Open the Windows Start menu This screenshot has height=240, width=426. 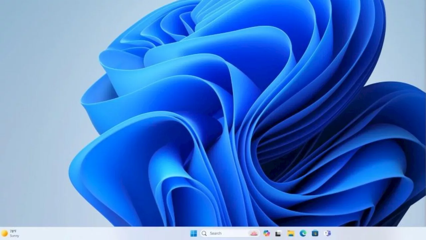click(193, 233)
